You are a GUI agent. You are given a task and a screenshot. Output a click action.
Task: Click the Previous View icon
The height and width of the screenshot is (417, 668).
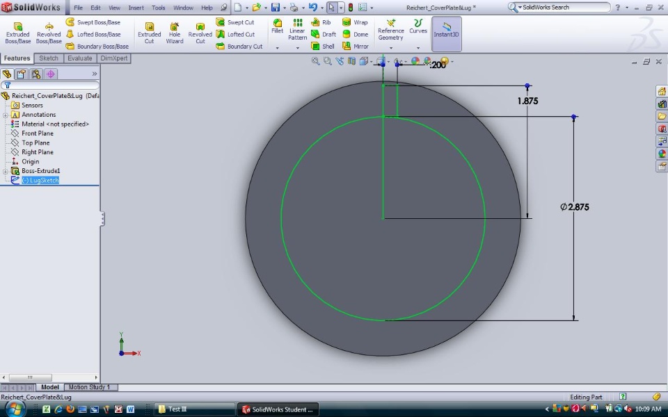tap(339, 61)
